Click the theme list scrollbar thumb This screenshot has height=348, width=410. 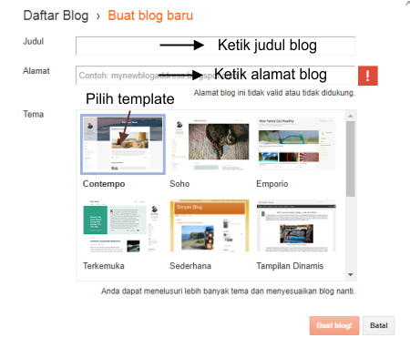pos(351,159)
